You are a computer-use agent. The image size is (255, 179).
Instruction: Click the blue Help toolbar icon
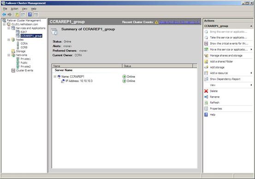pos(30,15)
